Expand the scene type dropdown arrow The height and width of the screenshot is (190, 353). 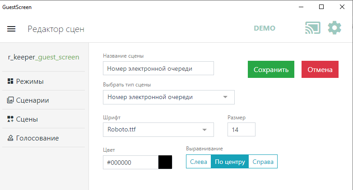pos(225,97)
